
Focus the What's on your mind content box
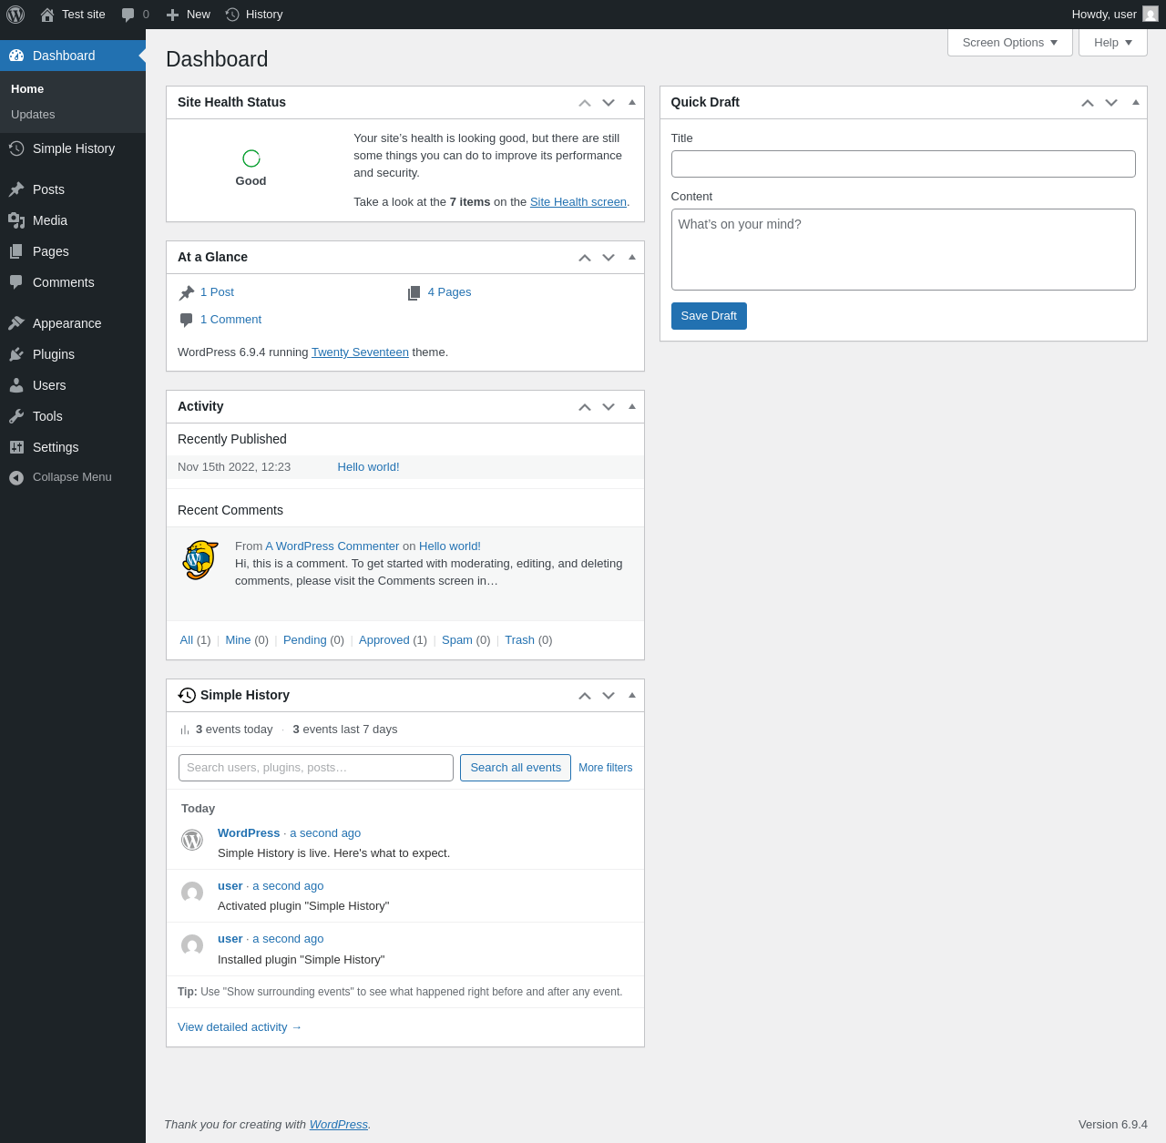tap(904, 250)
